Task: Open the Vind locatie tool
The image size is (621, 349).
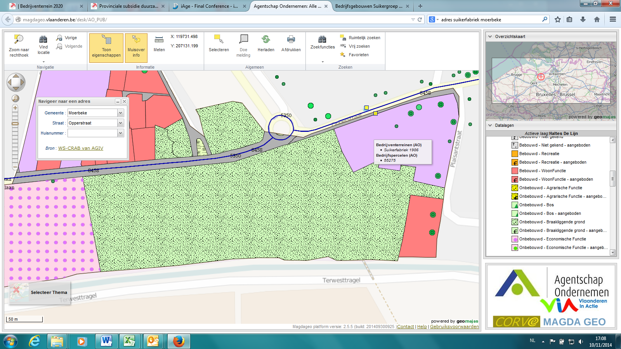Action: click(43, 45)
